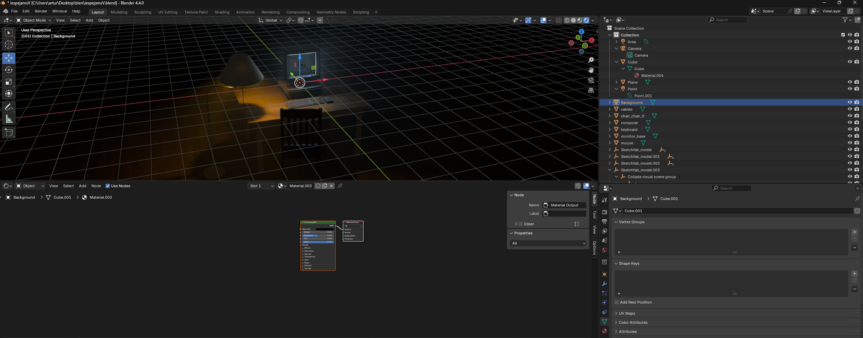Image resolution: width=863 pixels, height=338 pixels.
Task: Select the Annotate pencil tool
Action: 9,107
